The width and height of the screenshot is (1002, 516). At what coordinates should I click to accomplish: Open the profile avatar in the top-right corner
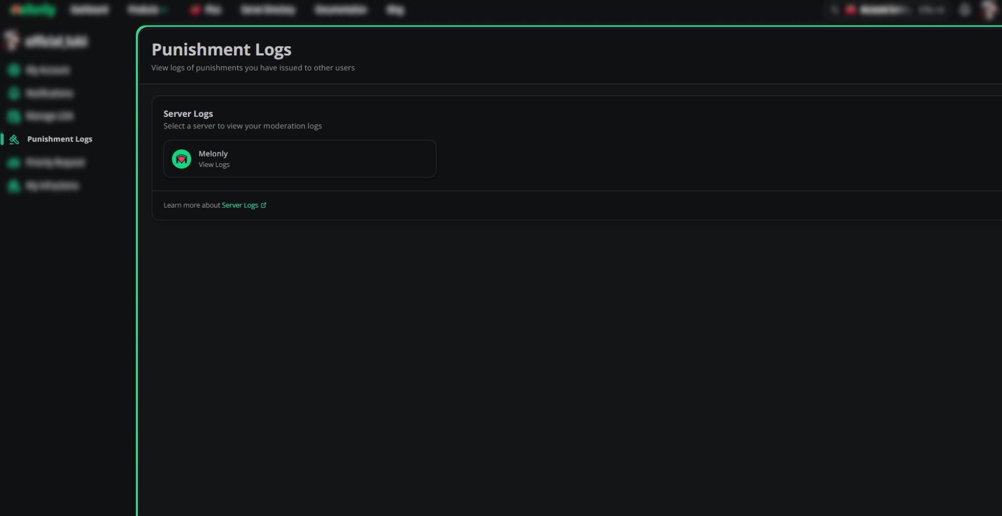pos(988,9)
